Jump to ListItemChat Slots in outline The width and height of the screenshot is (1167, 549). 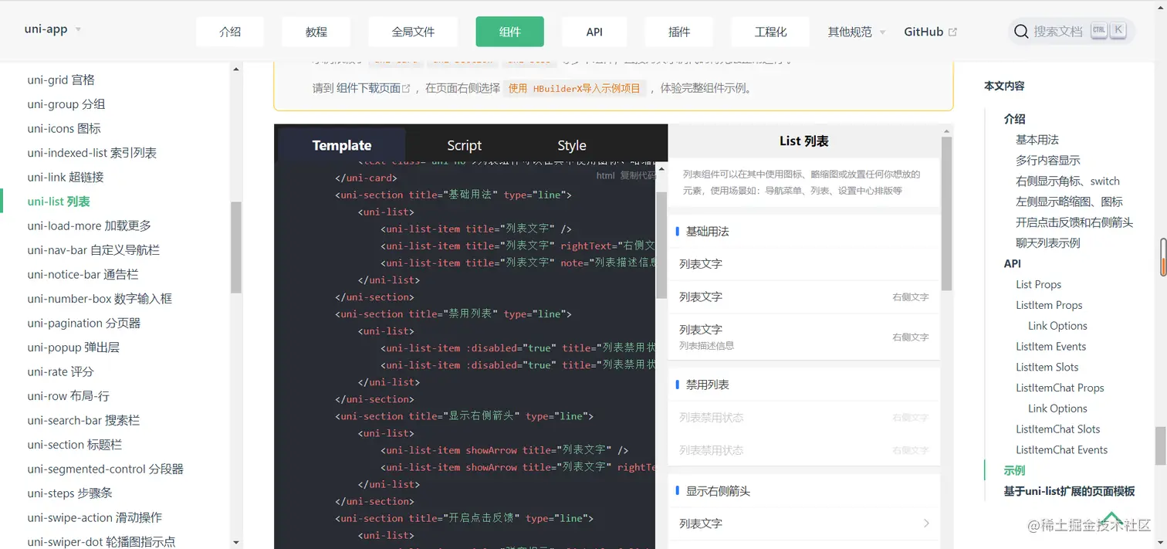(1058, 429)
